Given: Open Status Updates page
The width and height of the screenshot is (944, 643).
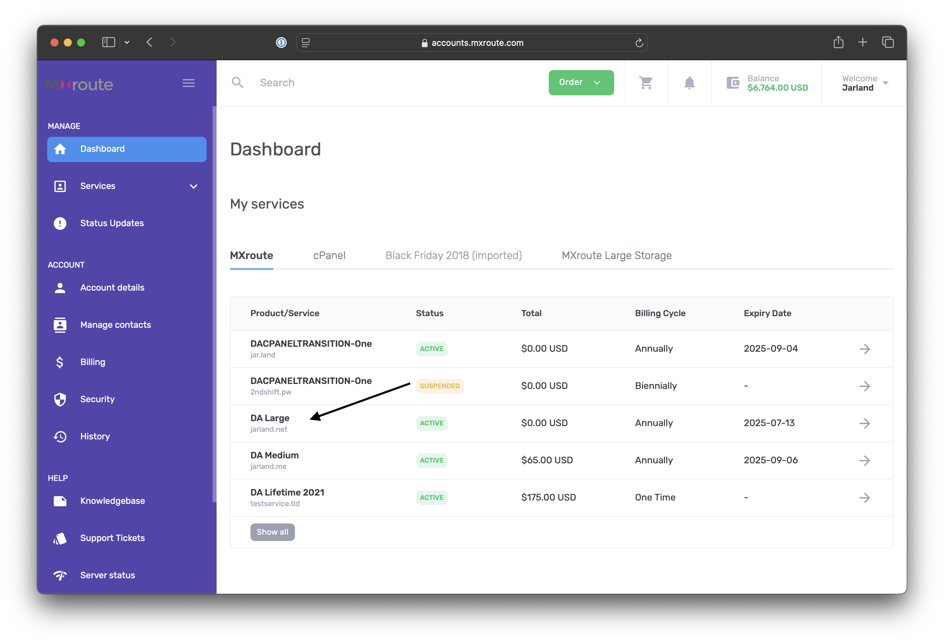Looking at the screenshot, I should pyautogui.click(x=112, y=224).
